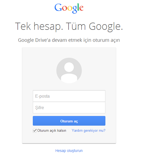
Task: Click the Google logo at the top
Action: tap(69, 9)
